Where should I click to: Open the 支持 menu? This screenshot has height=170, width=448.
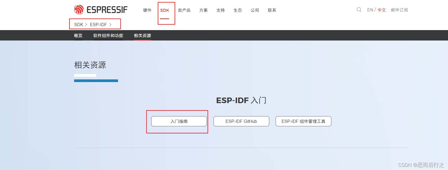(221, 10)
